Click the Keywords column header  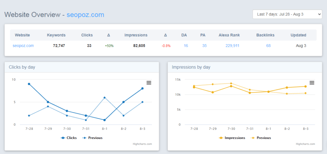coord(56,35)
